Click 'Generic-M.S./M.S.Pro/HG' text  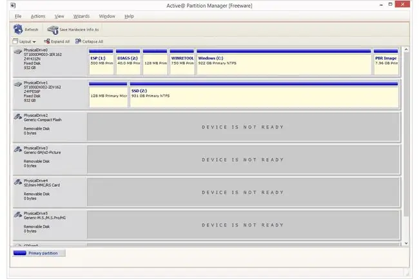tap(44, 218)
